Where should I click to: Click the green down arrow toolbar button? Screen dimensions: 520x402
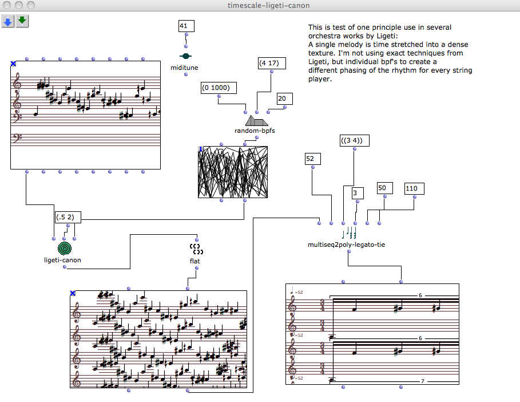point(22,22)
